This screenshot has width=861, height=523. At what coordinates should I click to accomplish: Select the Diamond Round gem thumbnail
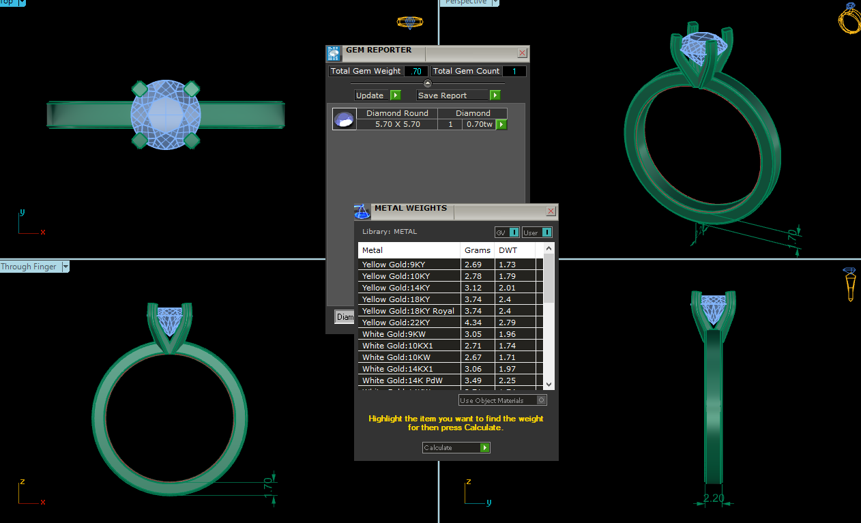click(344, 119)
